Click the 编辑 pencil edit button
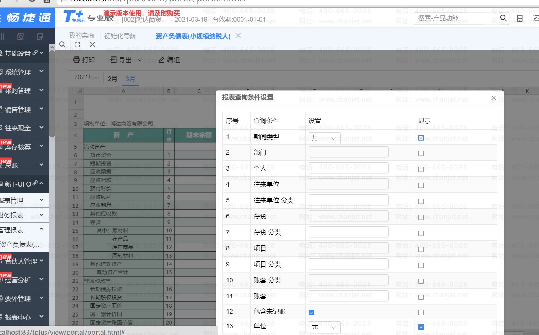This screenshot has height=335, width=539. pos(169,60)
